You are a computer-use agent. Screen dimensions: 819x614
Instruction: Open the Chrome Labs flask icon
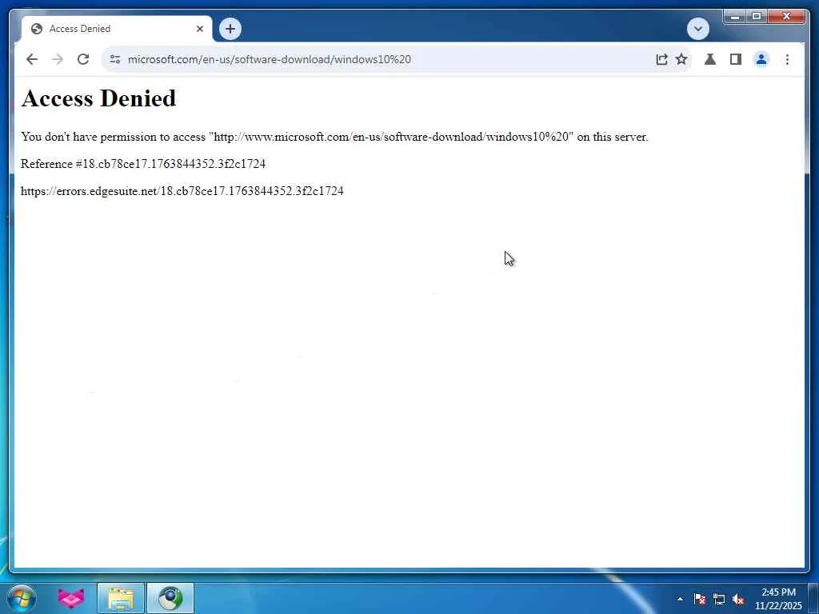tap(710, 59)
